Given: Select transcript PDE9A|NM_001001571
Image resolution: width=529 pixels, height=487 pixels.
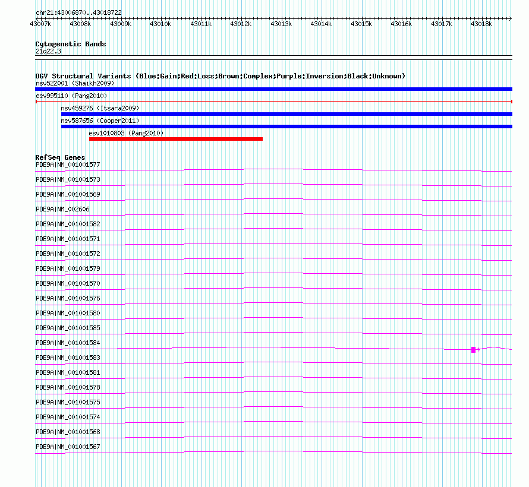Looking at the screenshot, I should point(68,239).
